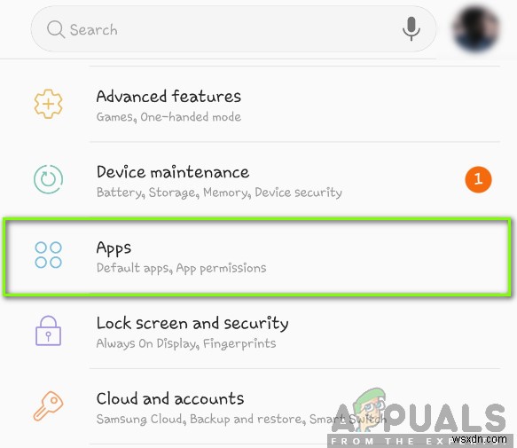The height and width of the screenshot is (448, 517).
Task: Open the Advanced features menu entry
Action: [x=259, y=105]
